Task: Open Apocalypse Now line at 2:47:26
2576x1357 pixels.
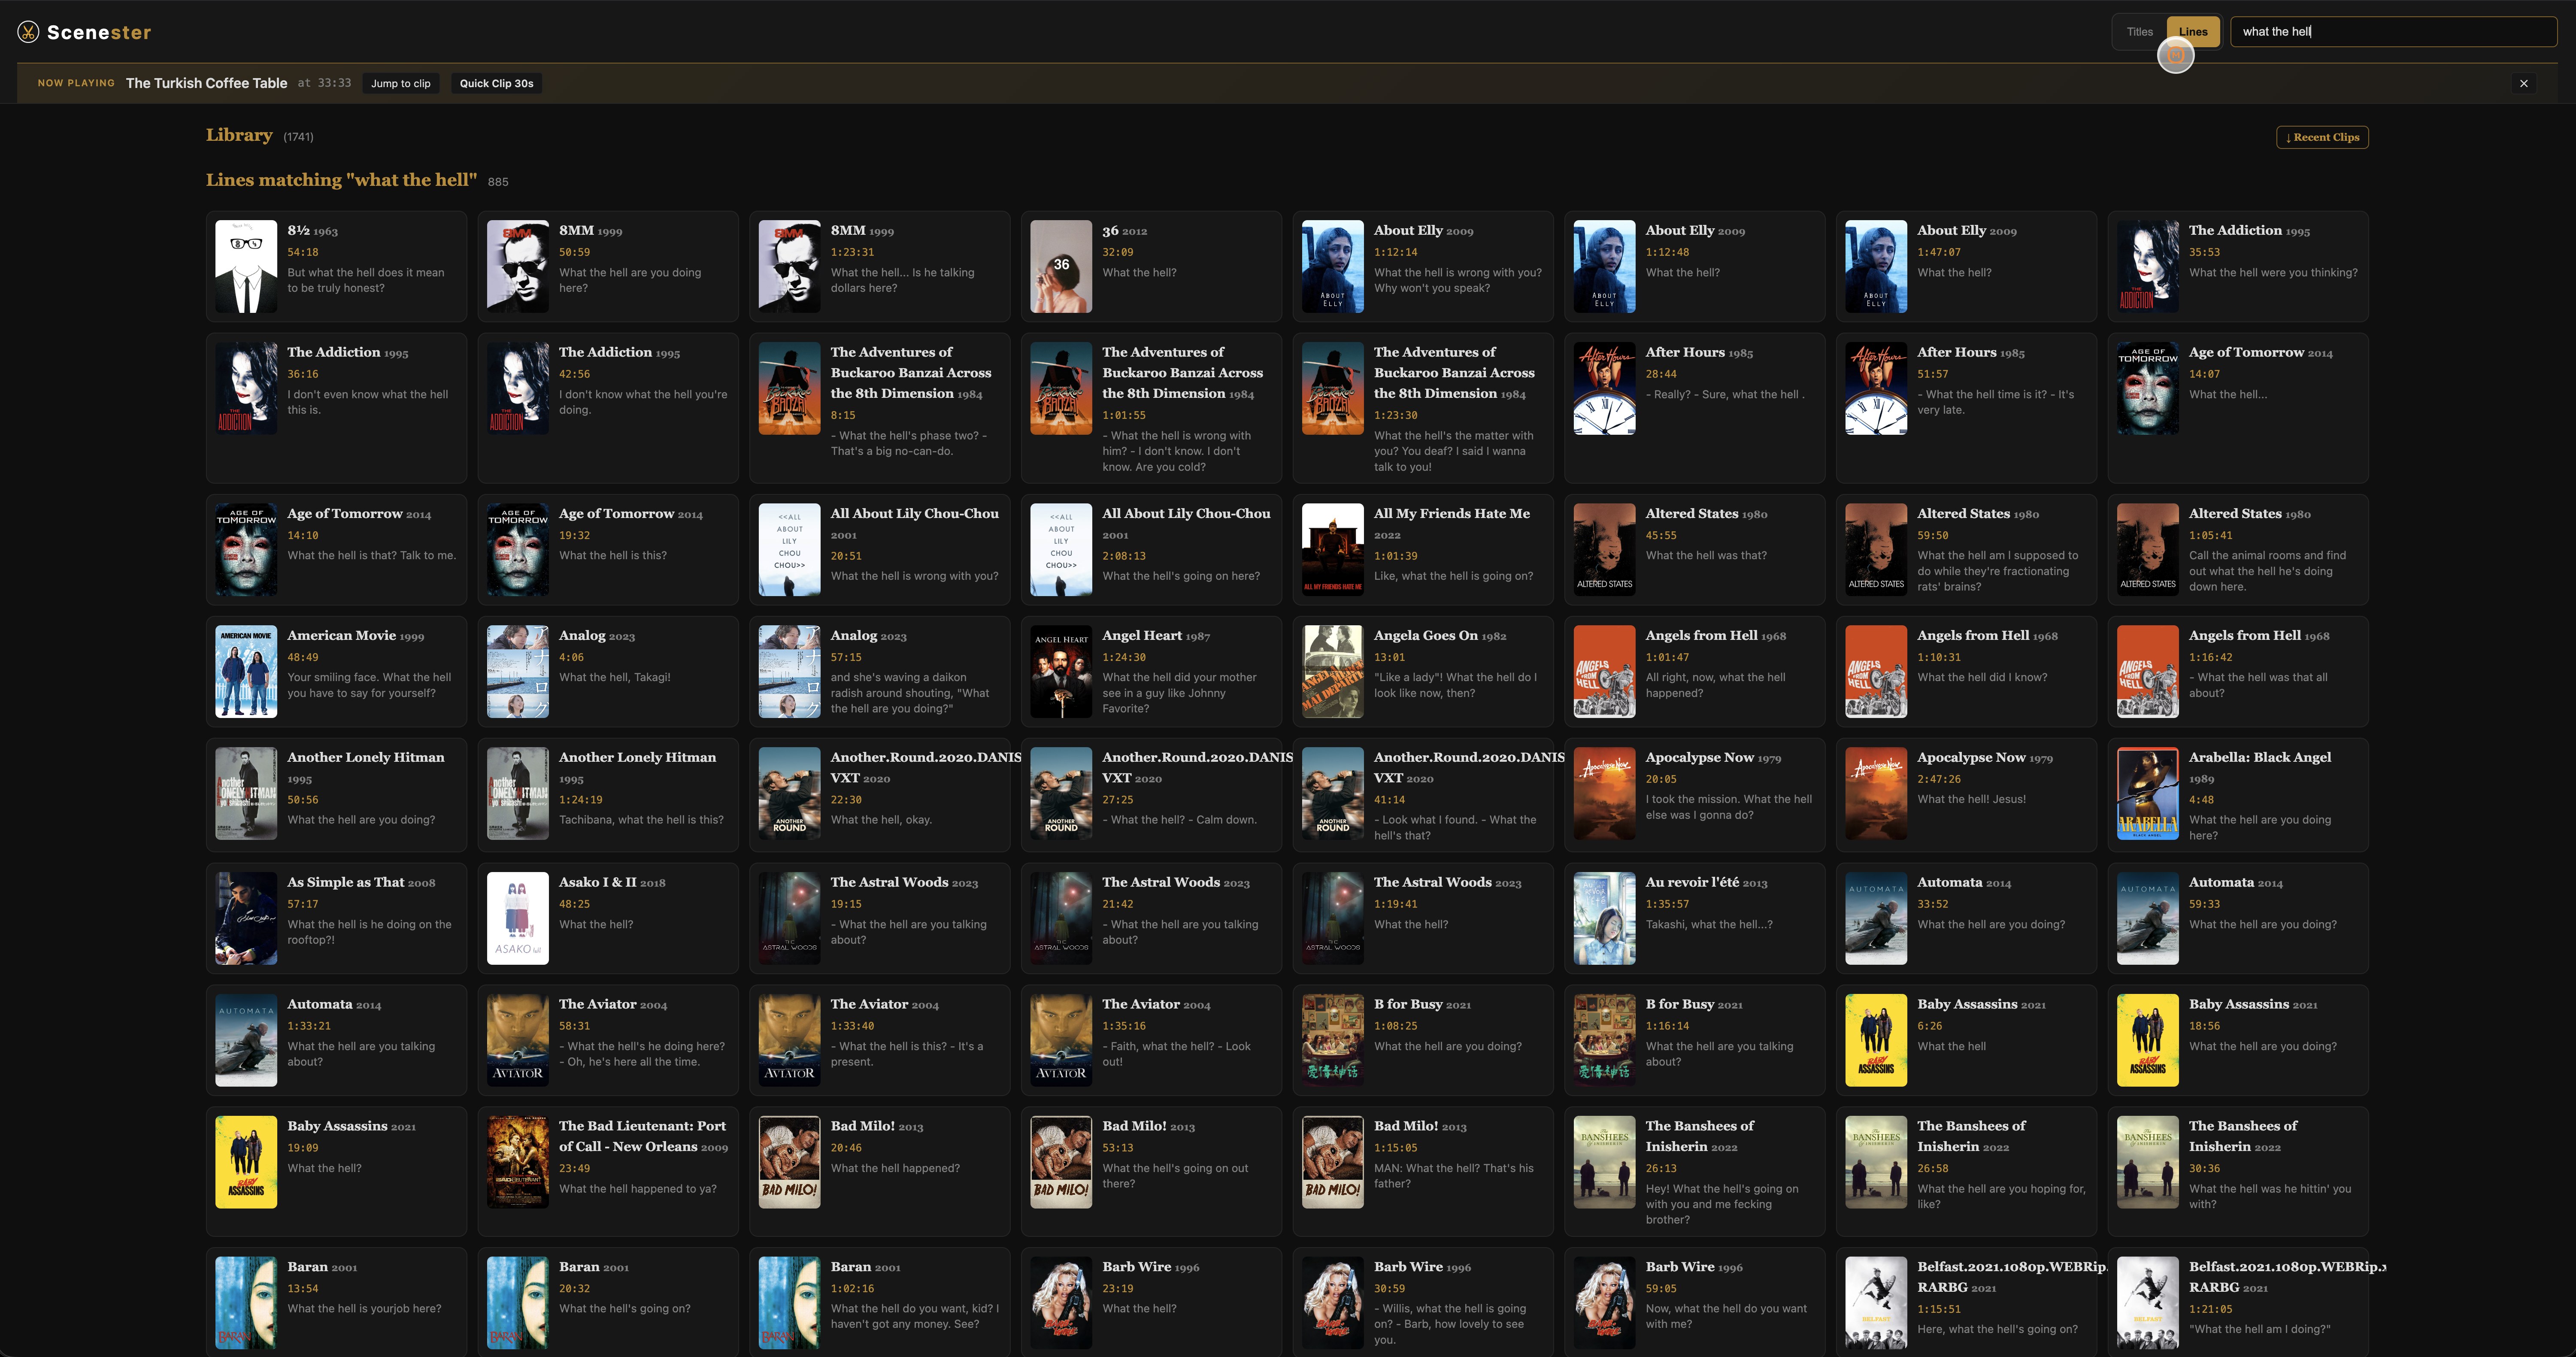Action: (1966, 795)
